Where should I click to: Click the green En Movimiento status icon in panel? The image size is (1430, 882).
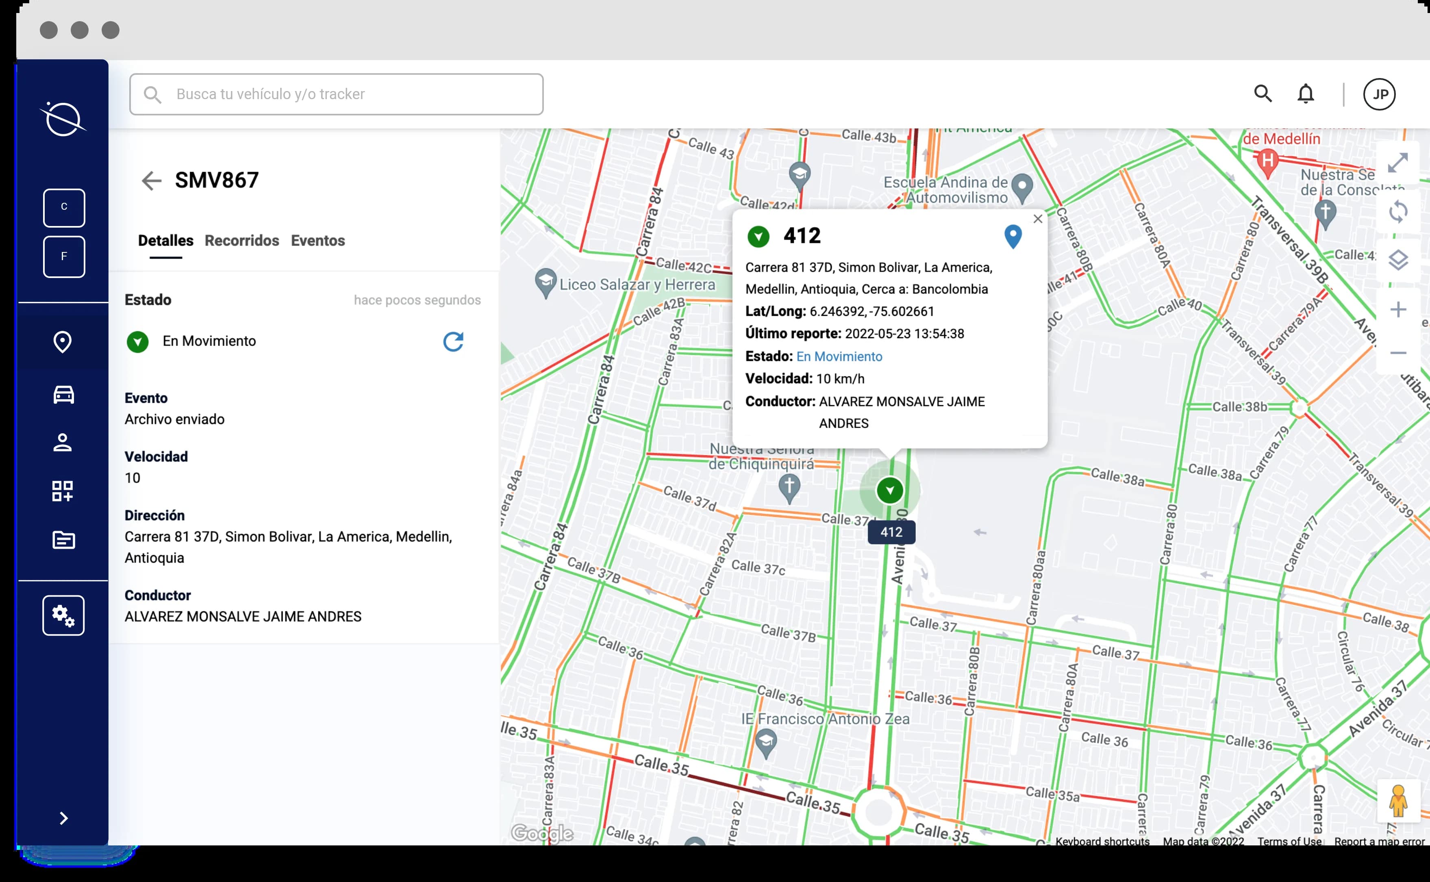(x=138, y=342)
